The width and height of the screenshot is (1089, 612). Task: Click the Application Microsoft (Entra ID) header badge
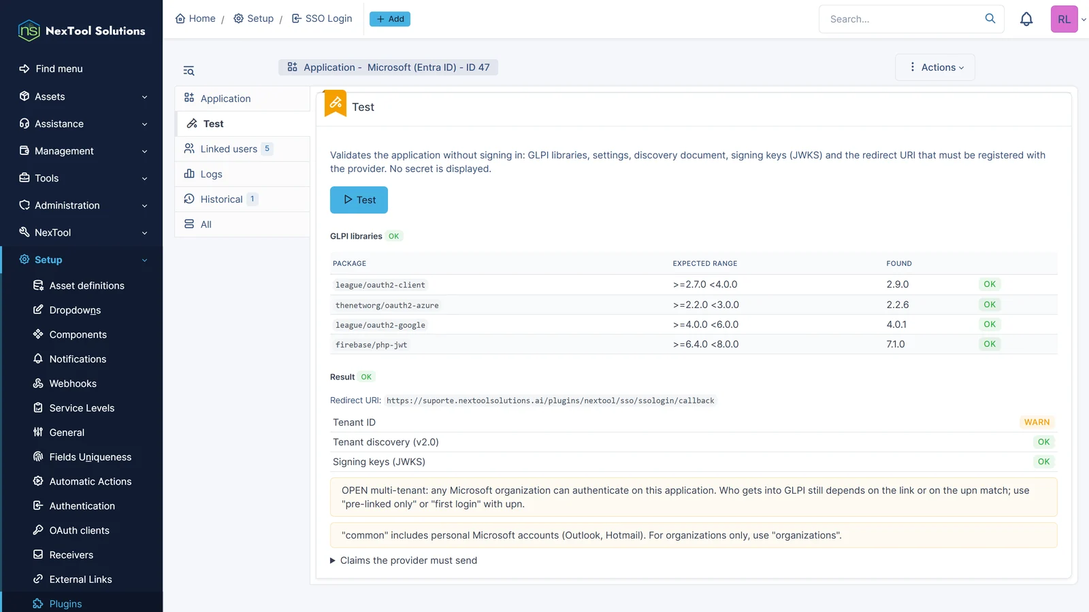click(388, 67)
